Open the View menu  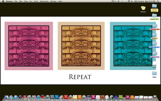(x=26, y=1)
